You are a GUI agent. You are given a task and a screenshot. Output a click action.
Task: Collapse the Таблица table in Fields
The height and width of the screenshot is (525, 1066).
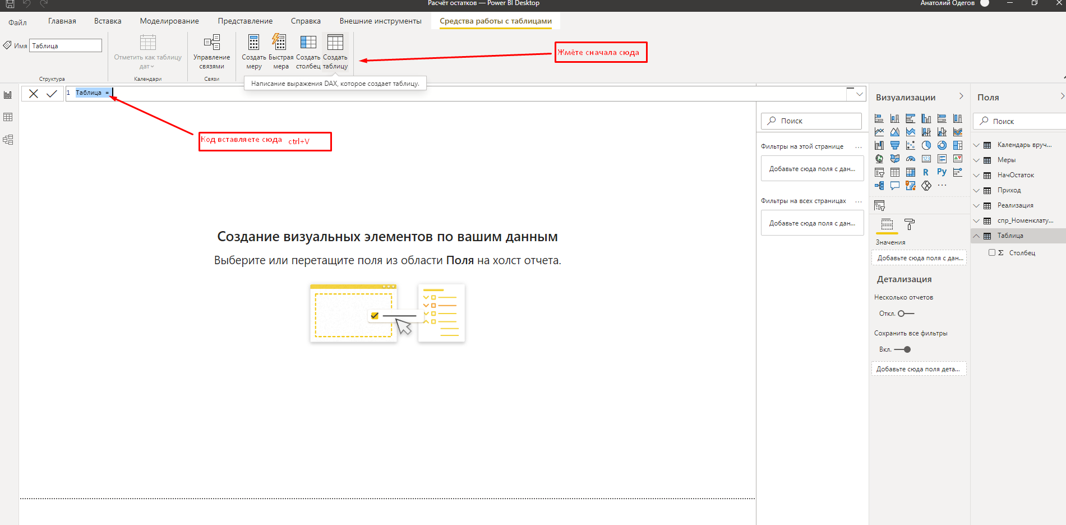[x=976, y=236]
